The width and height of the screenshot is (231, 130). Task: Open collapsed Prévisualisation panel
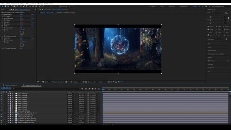pyautogui.click(x=212, y=51)
